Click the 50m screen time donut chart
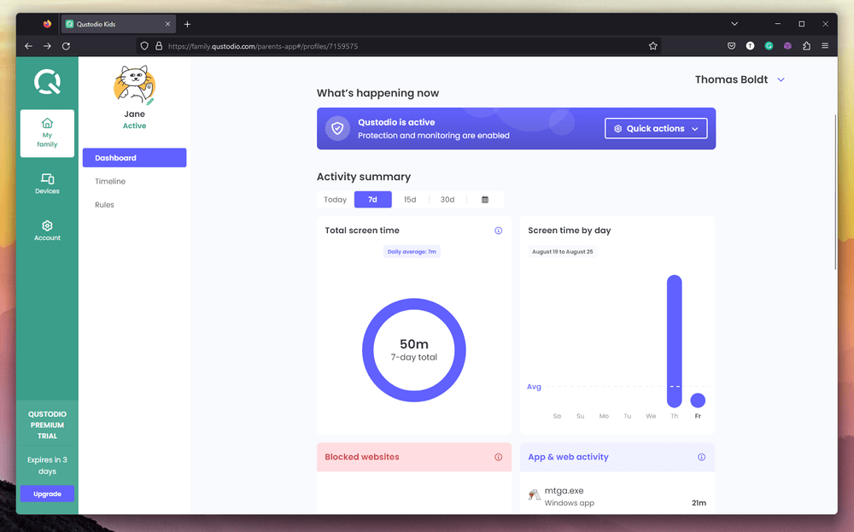Image resolution: width=854 pixels, height=532 pixels. [x=414, y=350]
